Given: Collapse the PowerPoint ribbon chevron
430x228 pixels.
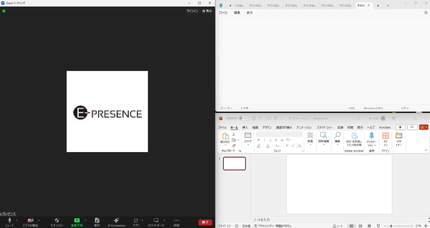Looking at the screenshot, I should click(x=426, y=150).
